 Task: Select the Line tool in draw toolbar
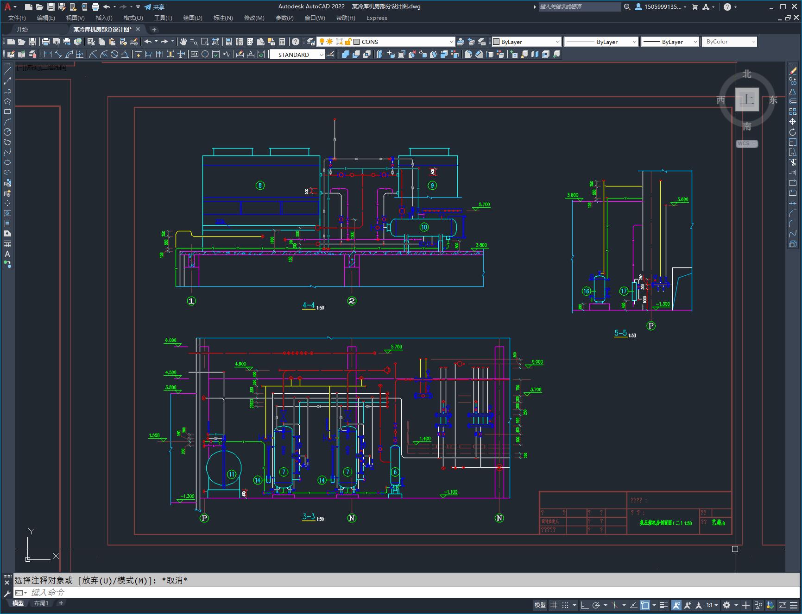pyautogui.click(x=7, y=71)
